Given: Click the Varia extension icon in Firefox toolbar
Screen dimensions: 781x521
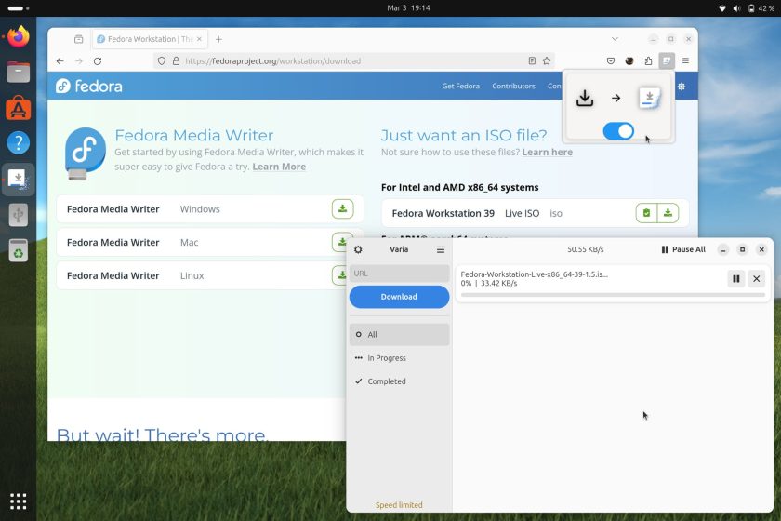Looking at the screenshot, I should [x=667, y=60].
